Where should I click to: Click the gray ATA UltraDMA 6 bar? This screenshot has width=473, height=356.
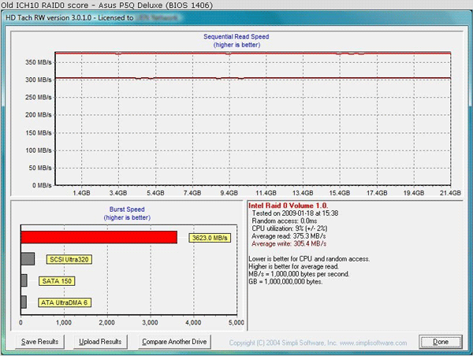(24, 301)
